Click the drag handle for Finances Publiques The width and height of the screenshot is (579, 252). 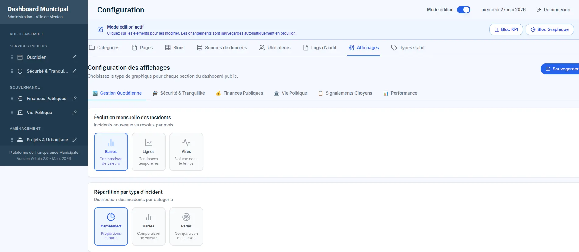pos(12,99)
